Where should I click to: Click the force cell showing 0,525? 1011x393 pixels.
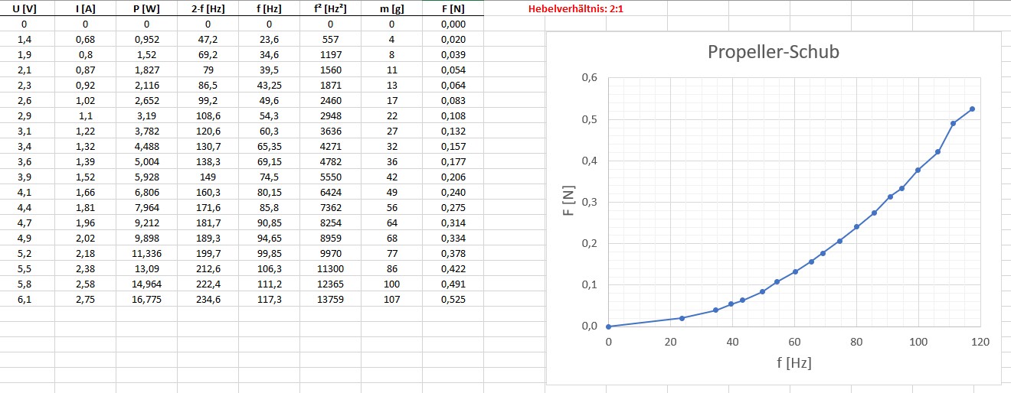click(453, 298)
